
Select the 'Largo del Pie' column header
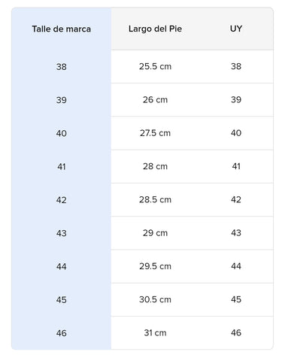155,29
